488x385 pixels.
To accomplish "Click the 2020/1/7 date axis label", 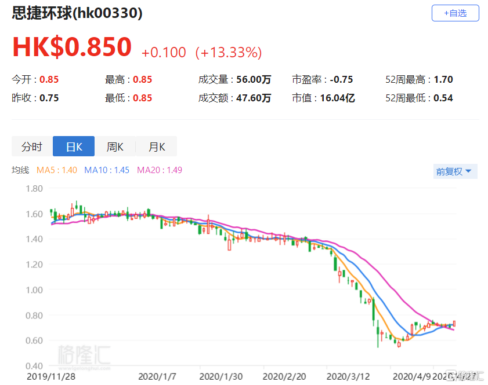I will point(157,377).
